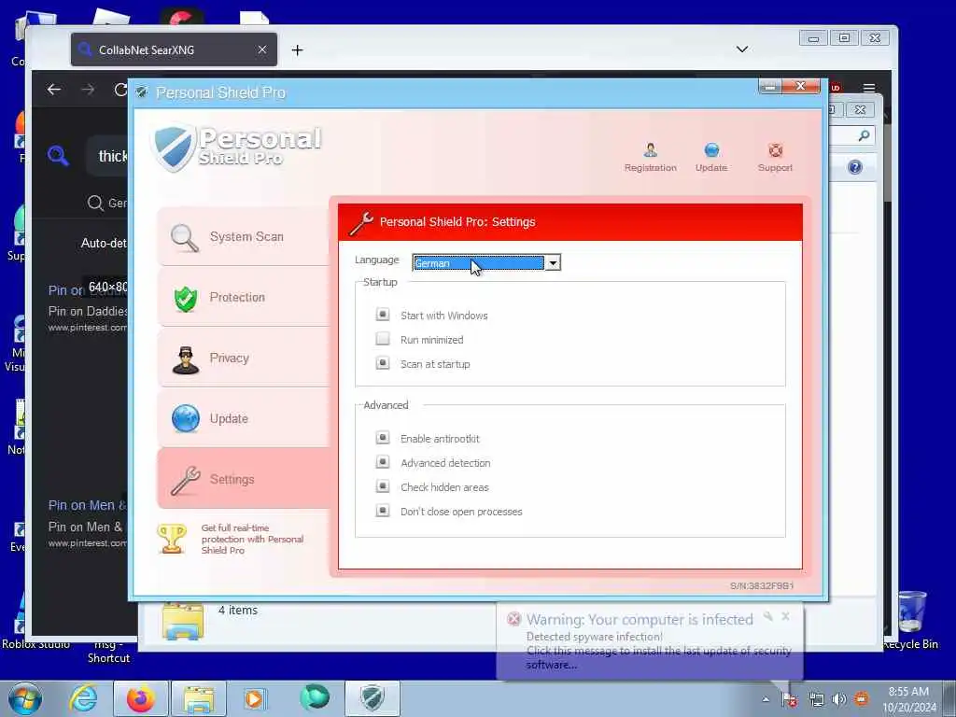
Task: Click the Privacy spy figure icon
Action: [x=186, y=359]
